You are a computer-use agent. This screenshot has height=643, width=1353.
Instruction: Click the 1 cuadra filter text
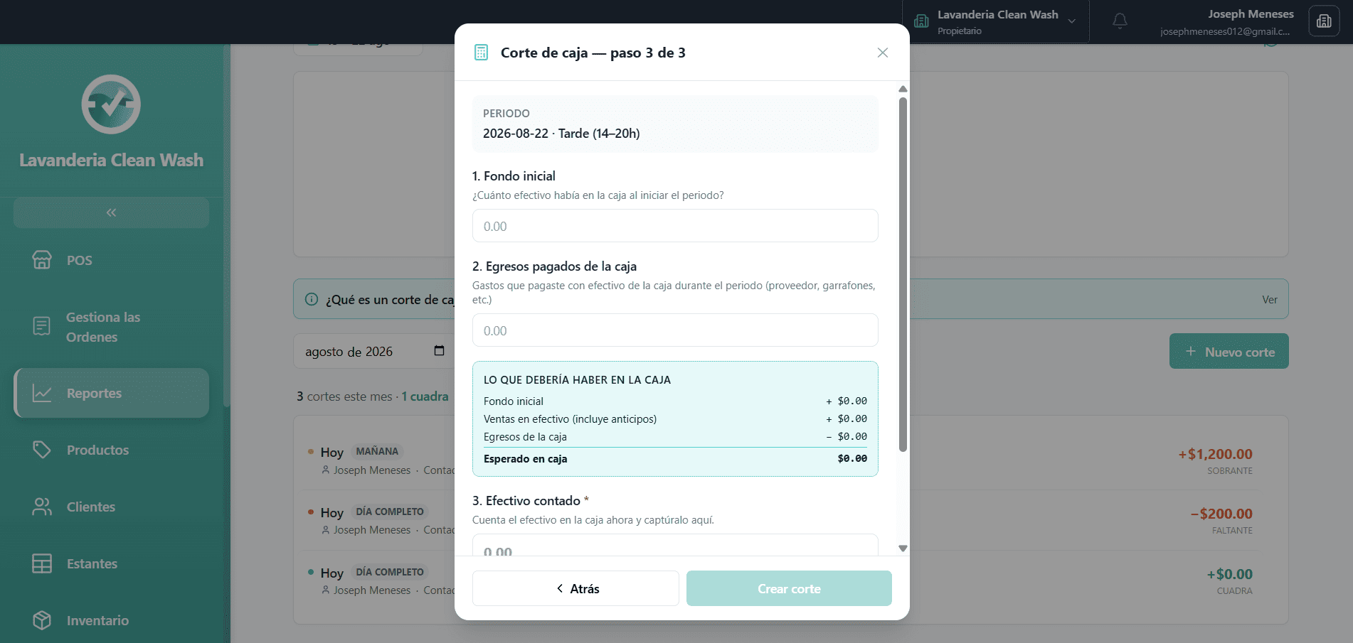425,396
